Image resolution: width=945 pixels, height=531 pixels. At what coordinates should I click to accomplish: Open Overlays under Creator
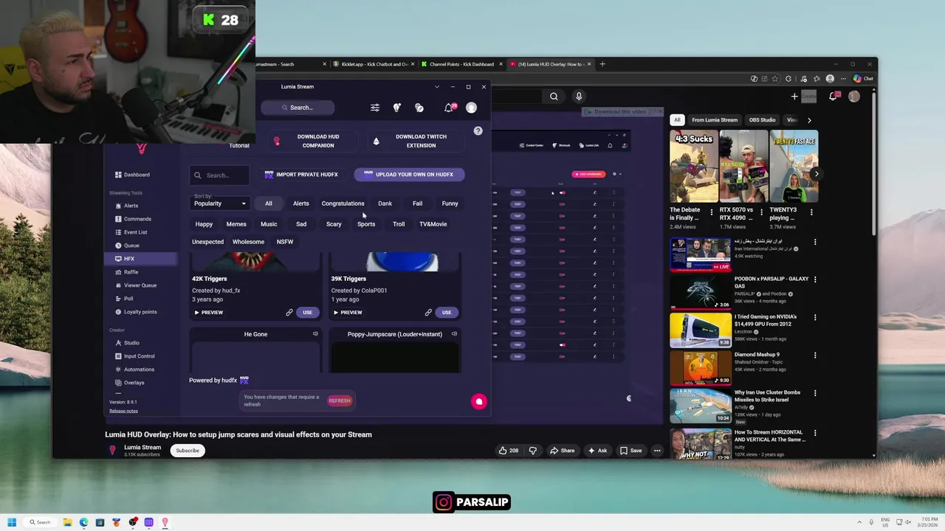pyautogui.click(x=129, y=383)
